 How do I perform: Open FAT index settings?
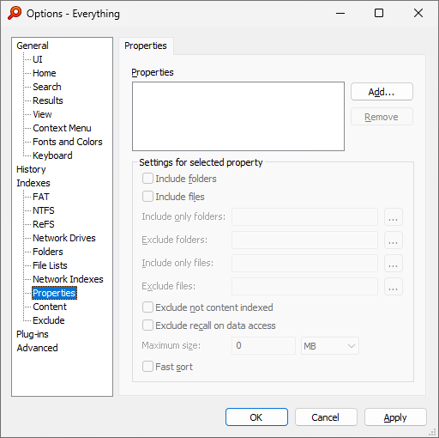coord(41,197)
